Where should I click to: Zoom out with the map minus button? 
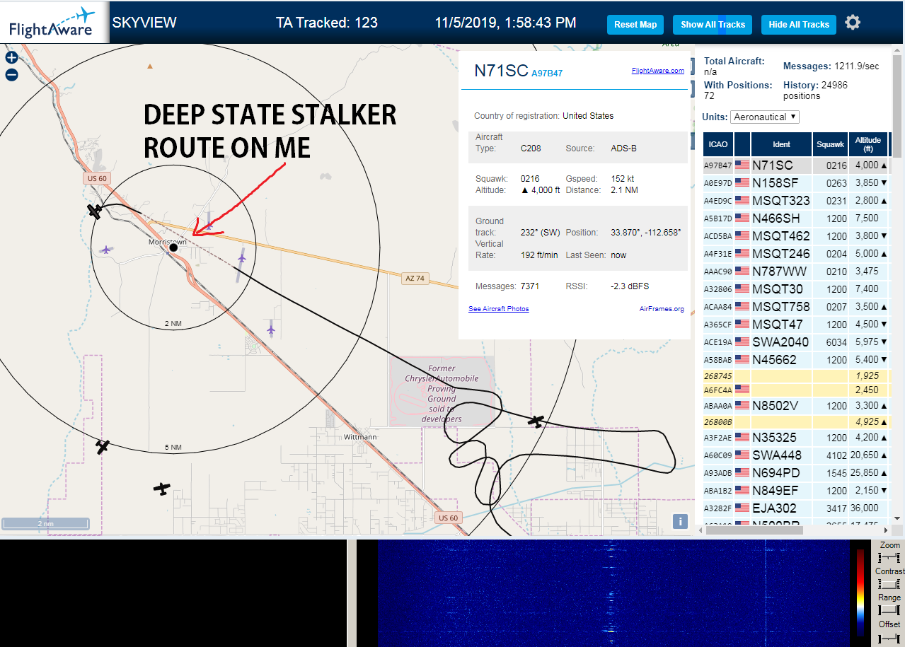11,75
